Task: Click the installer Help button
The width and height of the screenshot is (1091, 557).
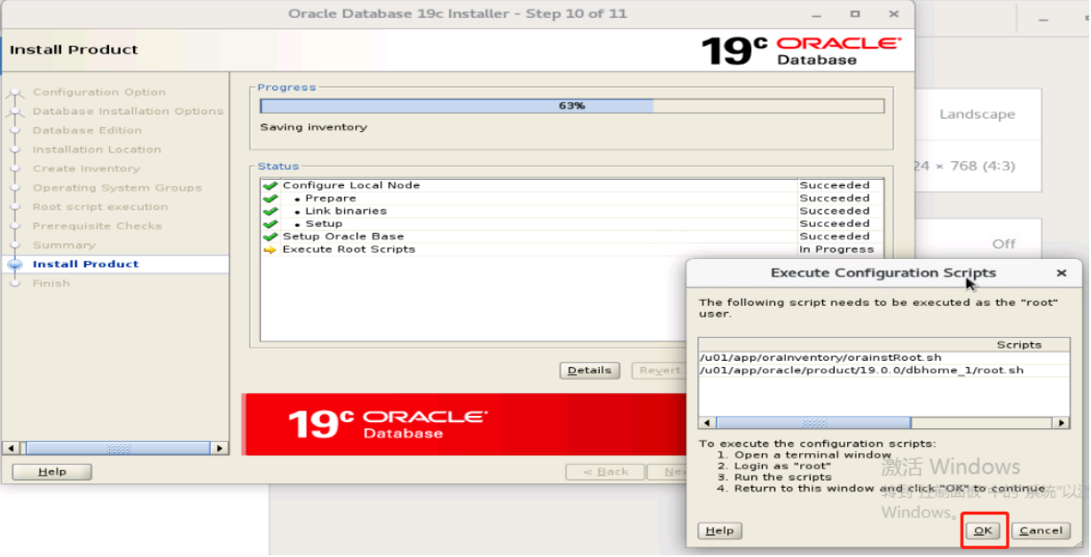Action: [51, 472]
